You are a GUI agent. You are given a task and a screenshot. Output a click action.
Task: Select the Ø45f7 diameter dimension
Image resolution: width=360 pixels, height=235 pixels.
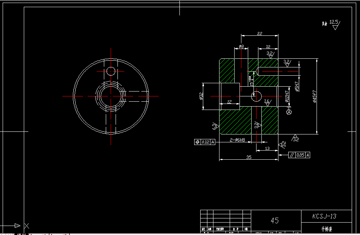[315, 96]
